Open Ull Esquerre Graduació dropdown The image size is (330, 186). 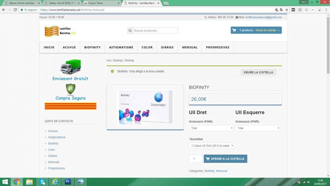click(258, 128)
